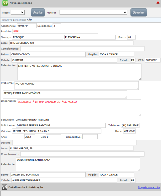The height and width of the screenshot is (196, 165).
Task: Click the Estado field next to ALMIRANTE TAMANDARE
Action: [133, 180]
